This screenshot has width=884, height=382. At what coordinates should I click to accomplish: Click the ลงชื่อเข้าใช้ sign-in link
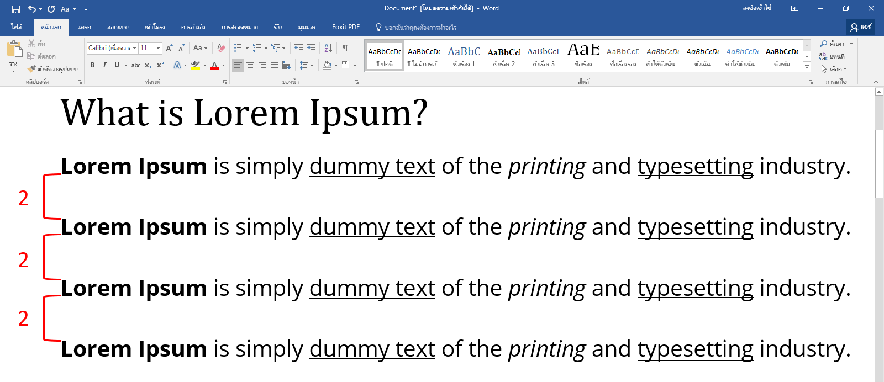[757, 8]
